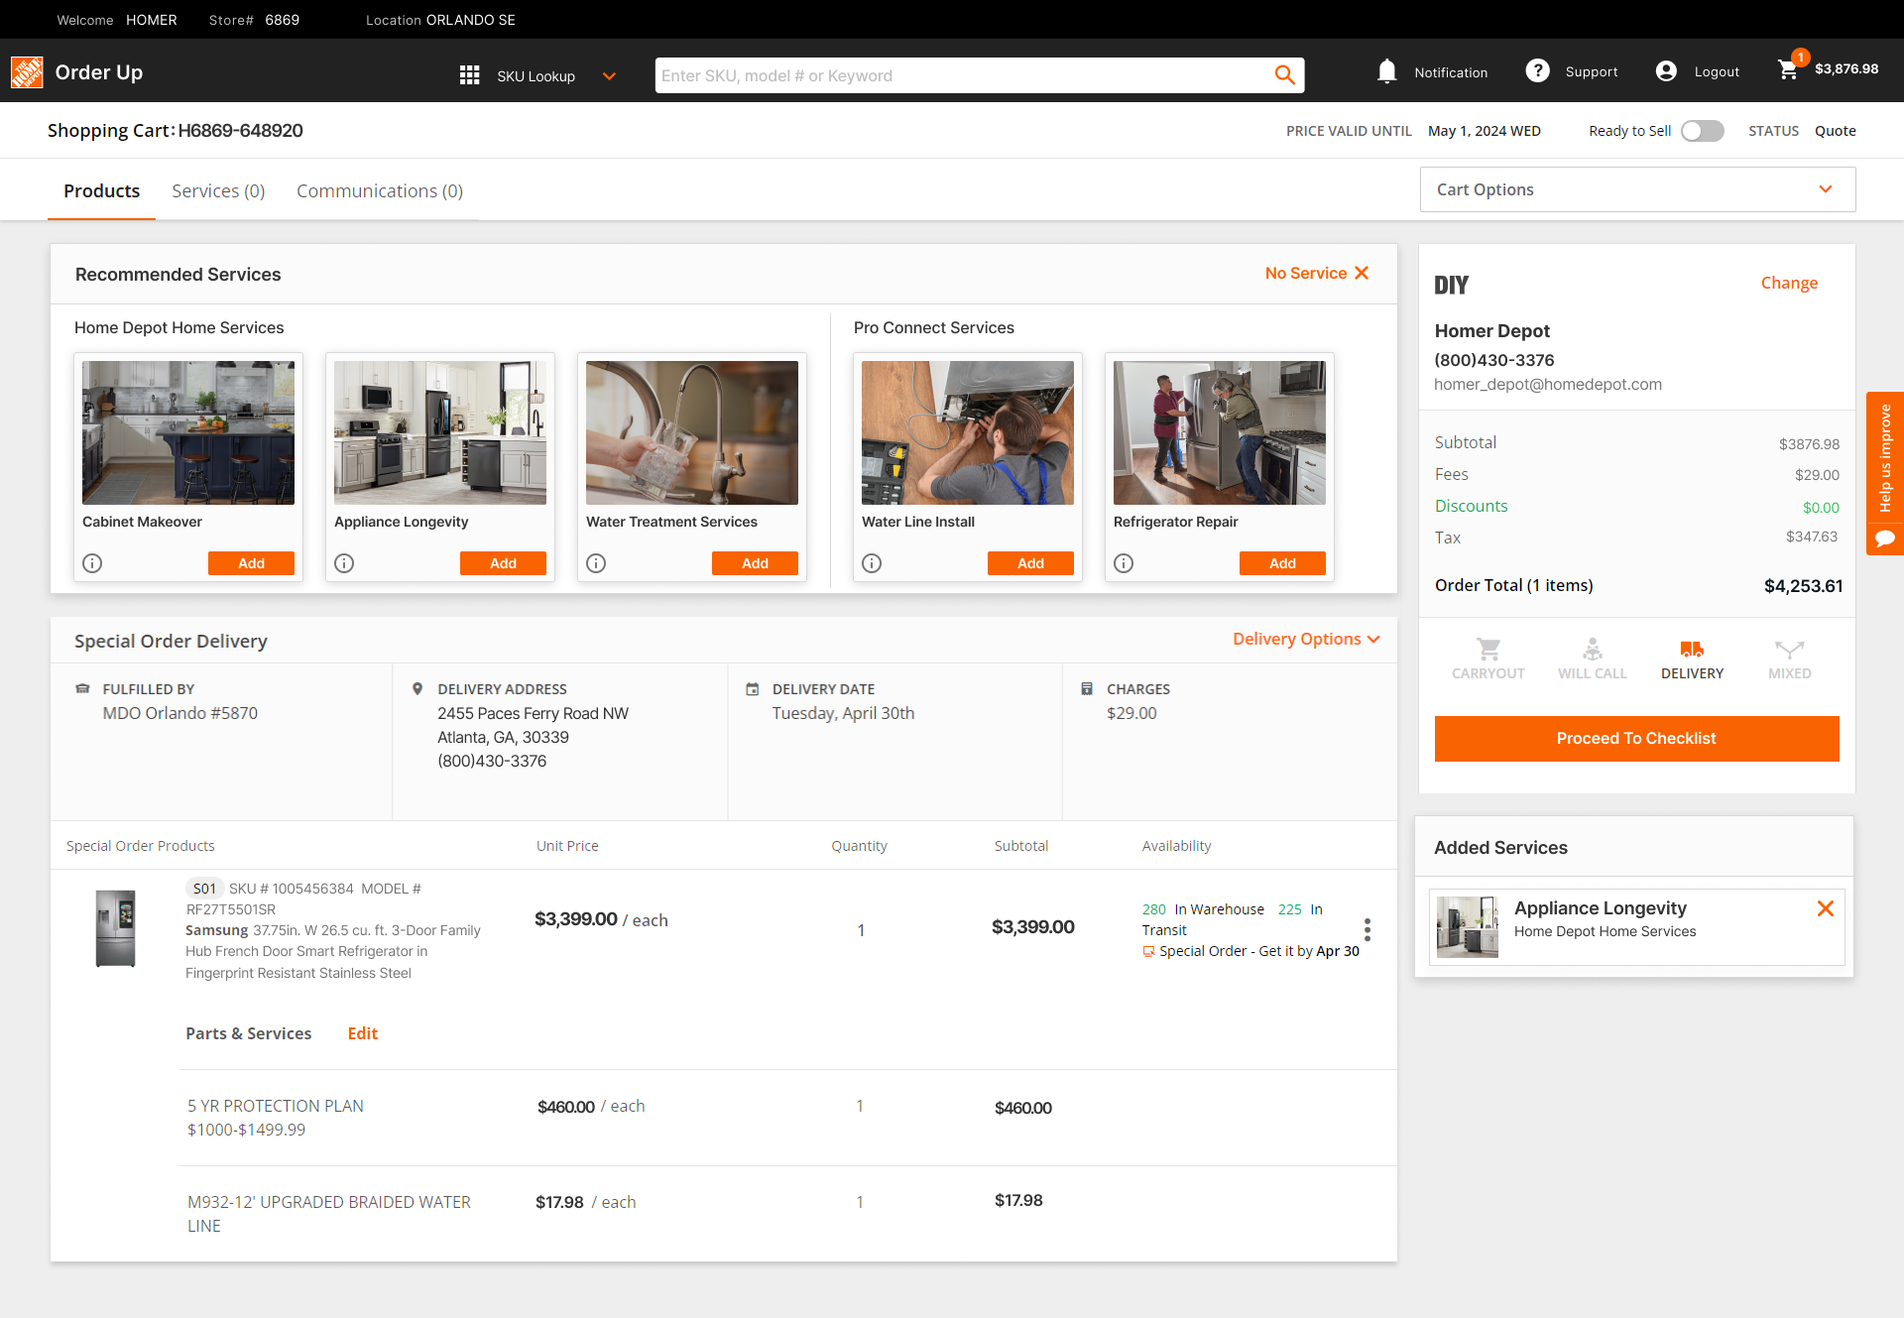Add the Refrigerator Repair service

[x=1282, y=563]
